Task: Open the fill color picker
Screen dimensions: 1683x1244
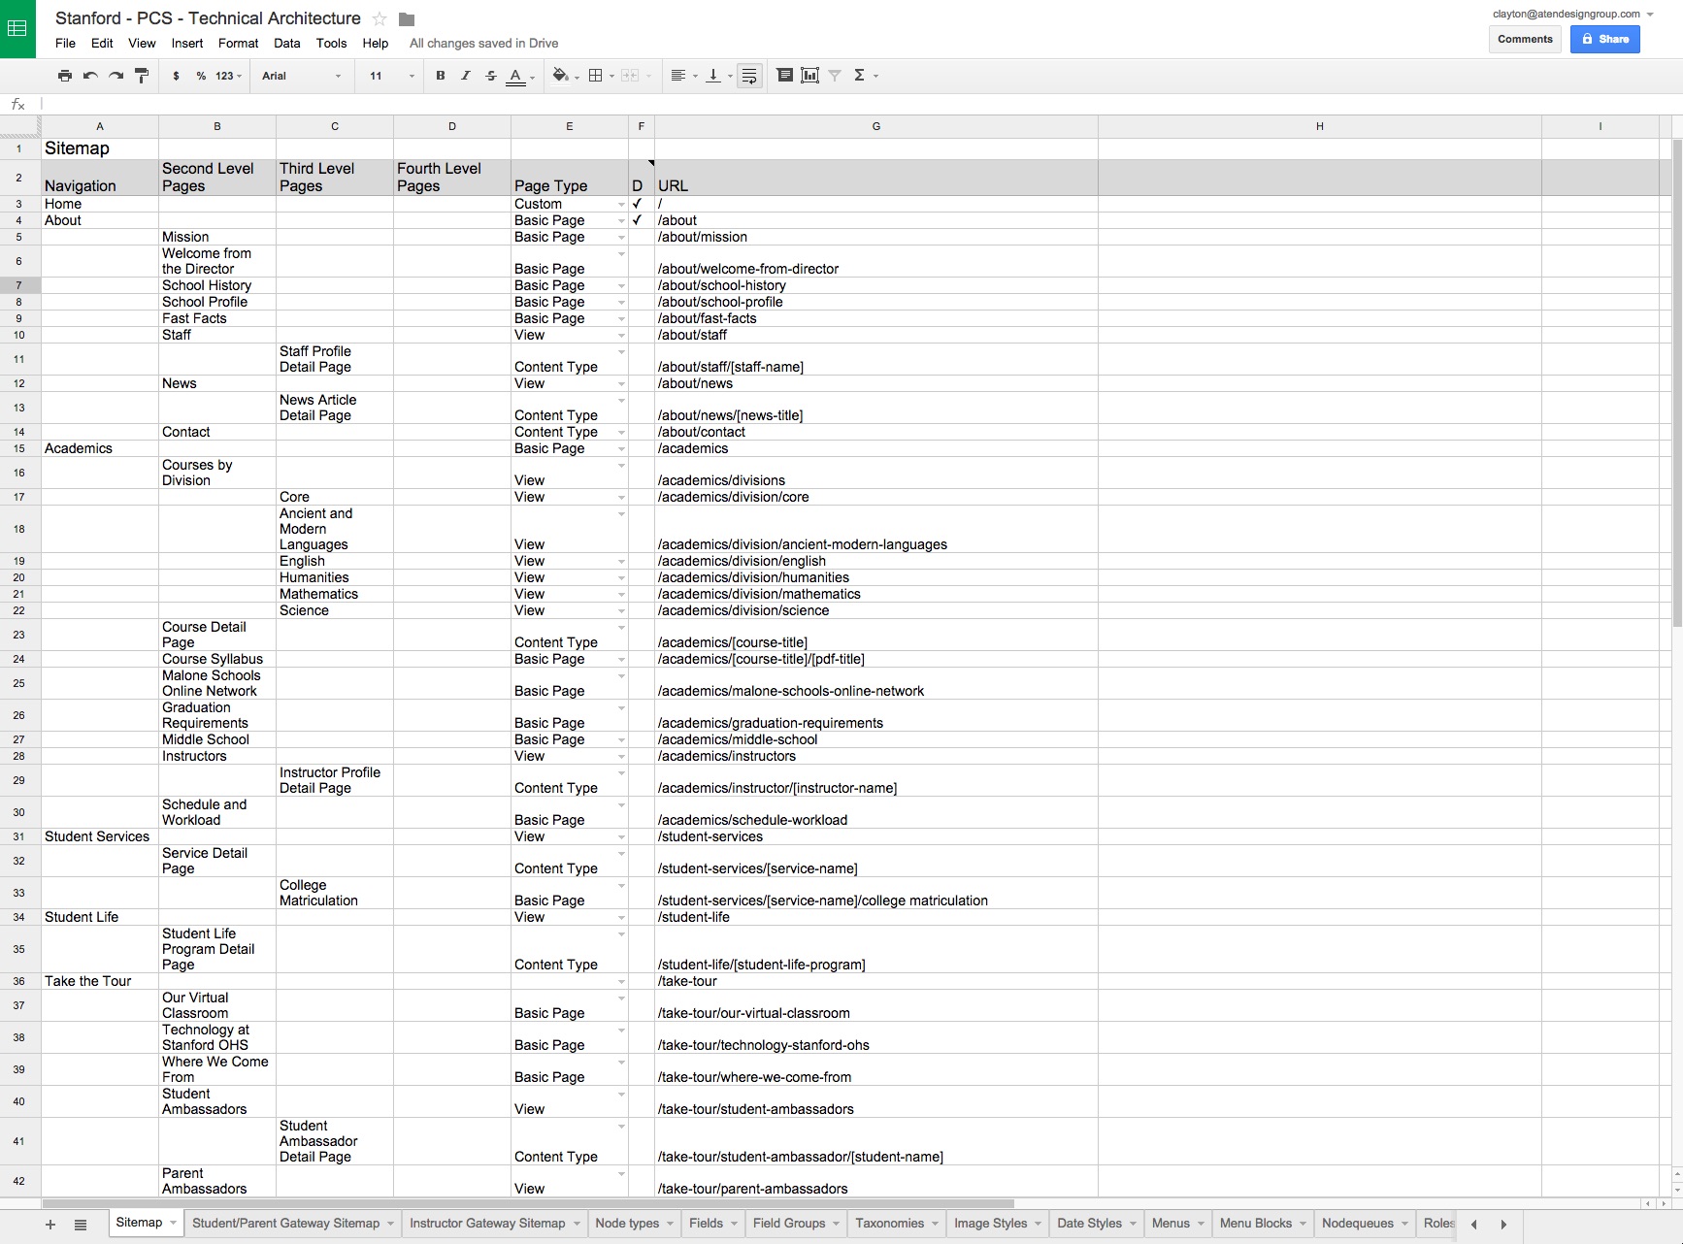Action: [560, 76]
